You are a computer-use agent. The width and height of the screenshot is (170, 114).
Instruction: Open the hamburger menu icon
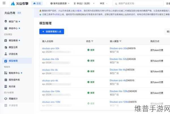coord(4,3)
